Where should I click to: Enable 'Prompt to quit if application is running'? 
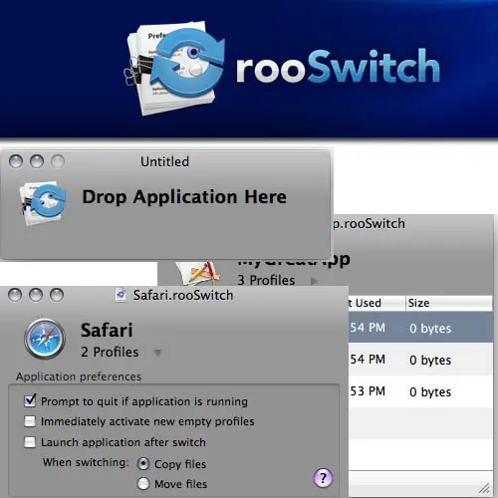pyautogui.click(x=30, y=400)
